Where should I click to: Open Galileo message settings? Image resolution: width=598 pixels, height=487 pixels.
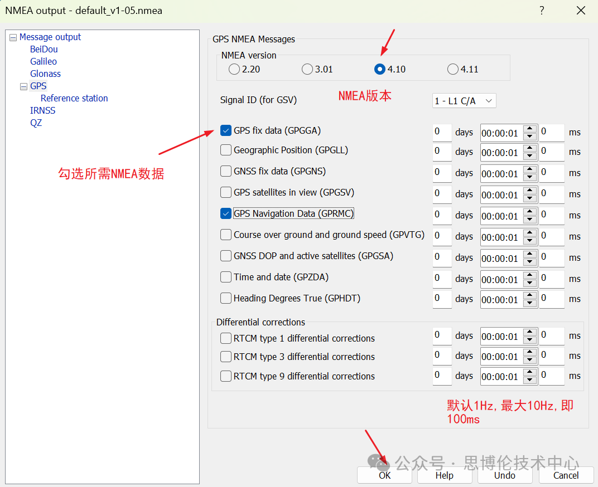coord(44,61)
